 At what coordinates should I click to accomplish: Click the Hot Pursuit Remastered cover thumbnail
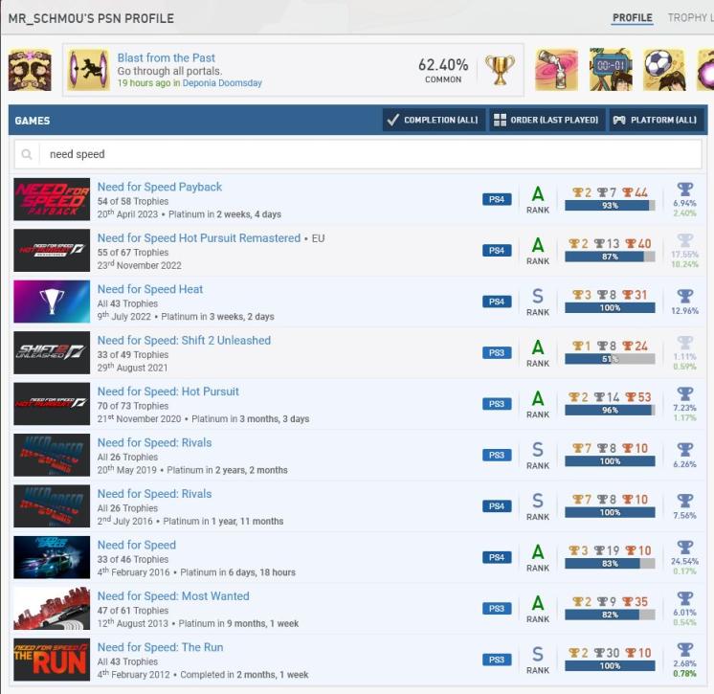[52, 251]
